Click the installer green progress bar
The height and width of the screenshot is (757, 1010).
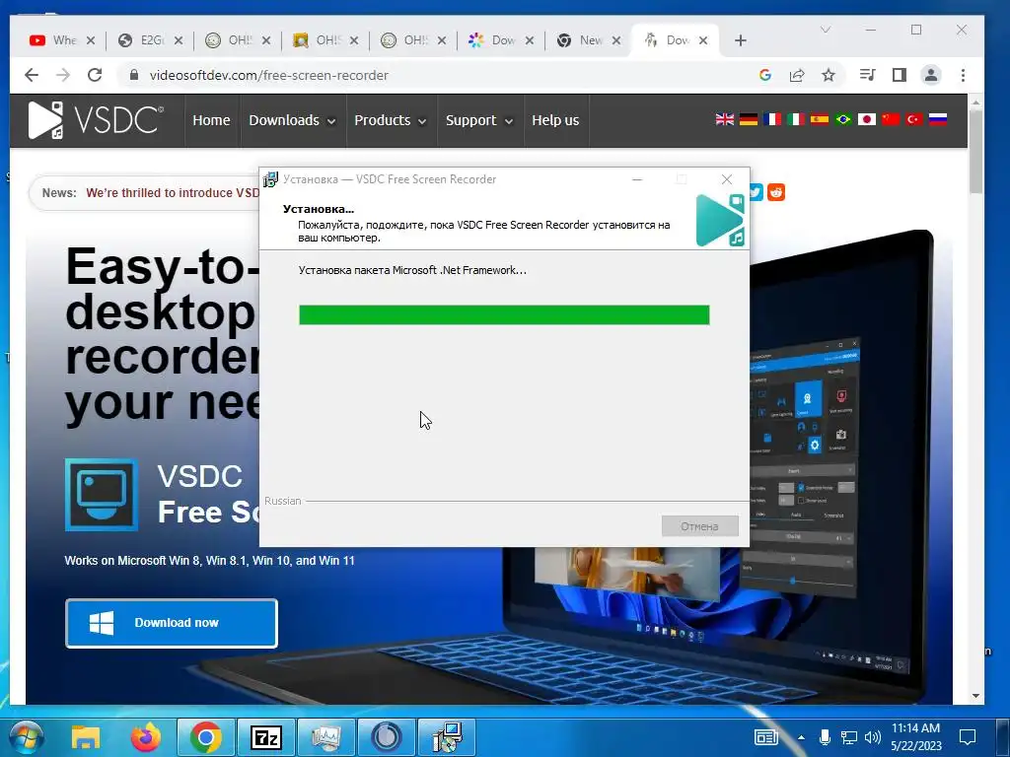tap(504, 314)
